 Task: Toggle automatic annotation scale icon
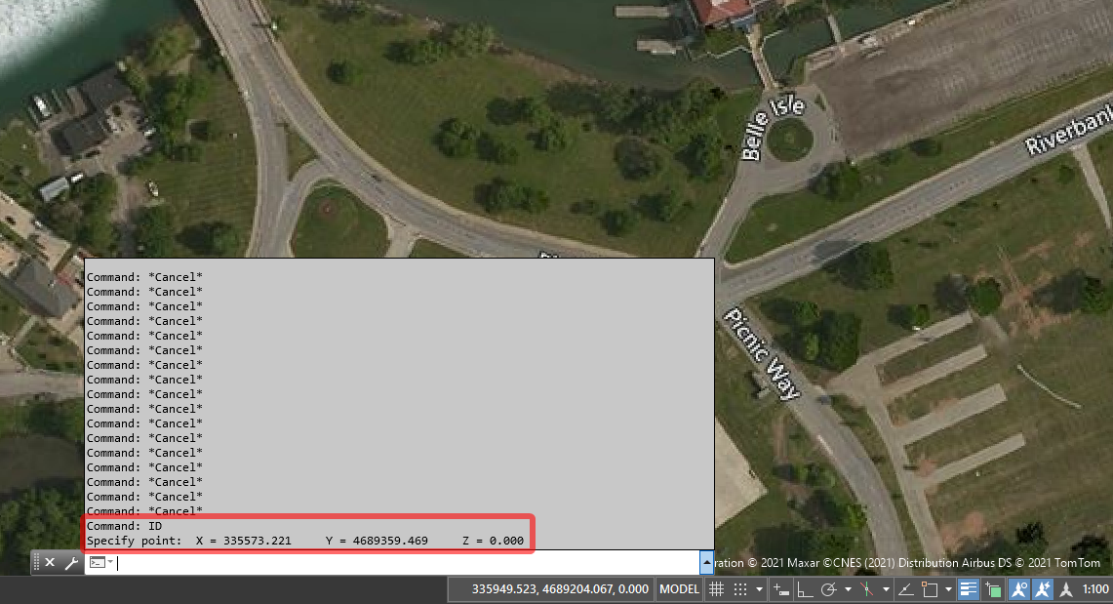coord(1043,589)
